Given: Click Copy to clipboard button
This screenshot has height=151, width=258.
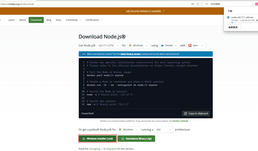Looking at the screenshot, I should point(196,114).
